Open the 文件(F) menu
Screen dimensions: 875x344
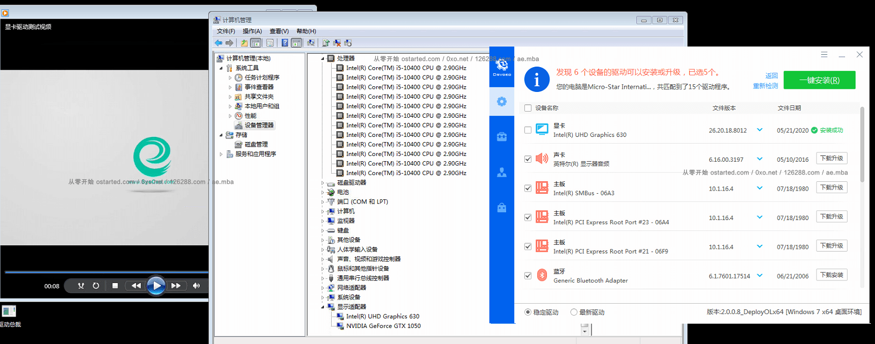226,32
